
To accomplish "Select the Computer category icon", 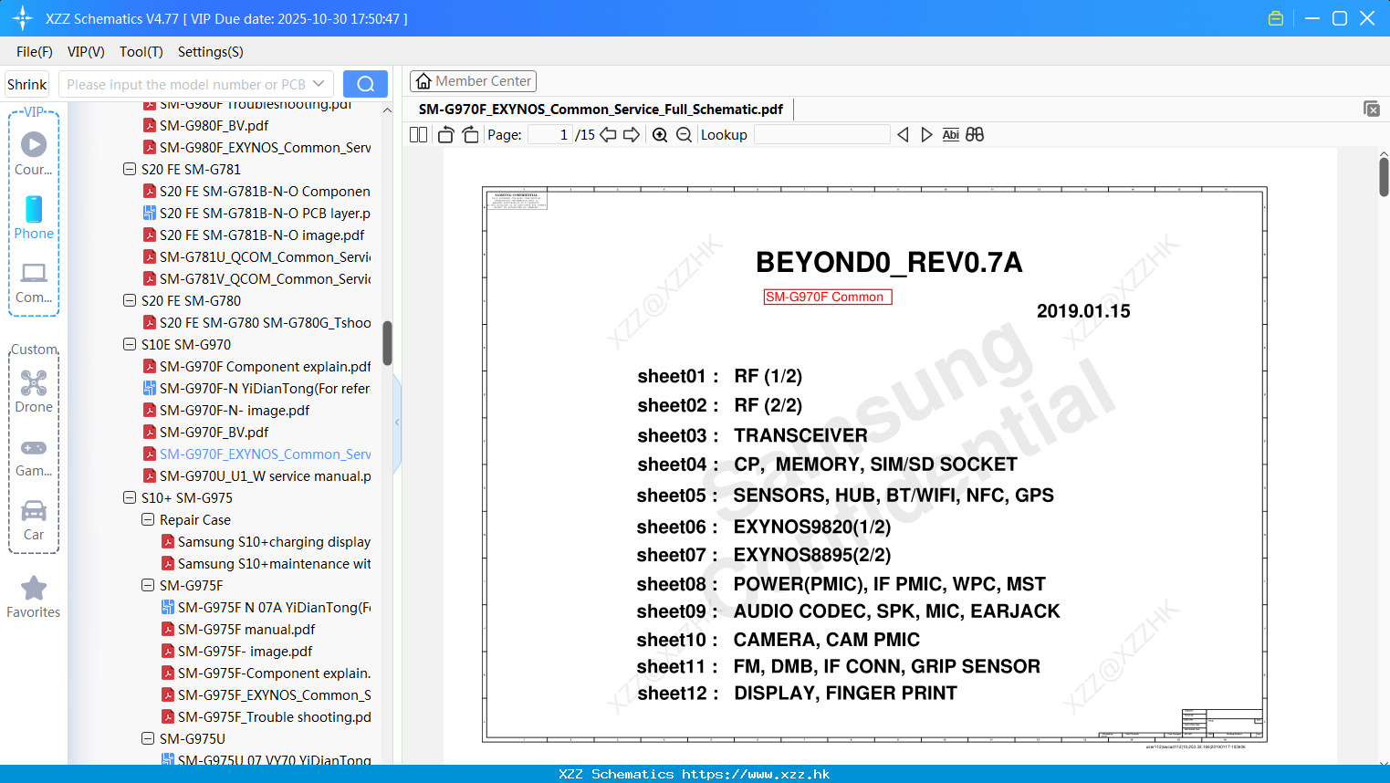I will (x=34, y=282).
